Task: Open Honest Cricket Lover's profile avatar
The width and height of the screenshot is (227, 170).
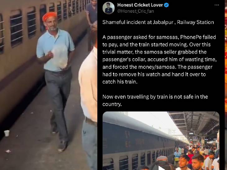Action: point(109,8)
